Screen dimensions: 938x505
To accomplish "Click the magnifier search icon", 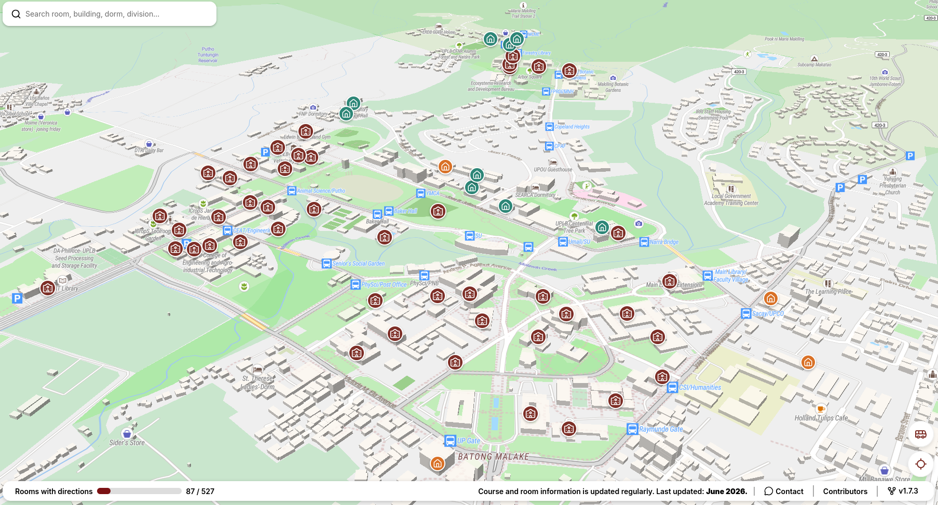I will pyautogui.click(x=16, y=14).
